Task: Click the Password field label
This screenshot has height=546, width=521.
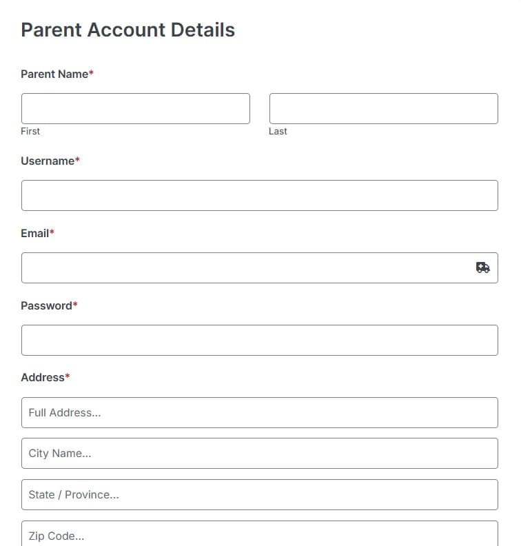Action: click(46, 305)
